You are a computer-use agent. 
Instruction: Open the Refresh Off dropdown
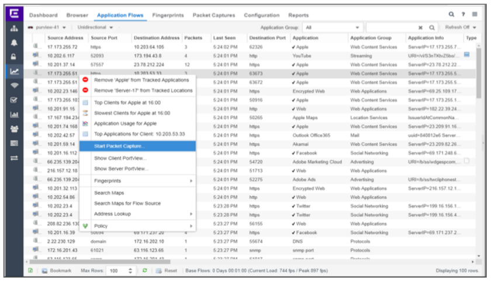click(460, 27)
